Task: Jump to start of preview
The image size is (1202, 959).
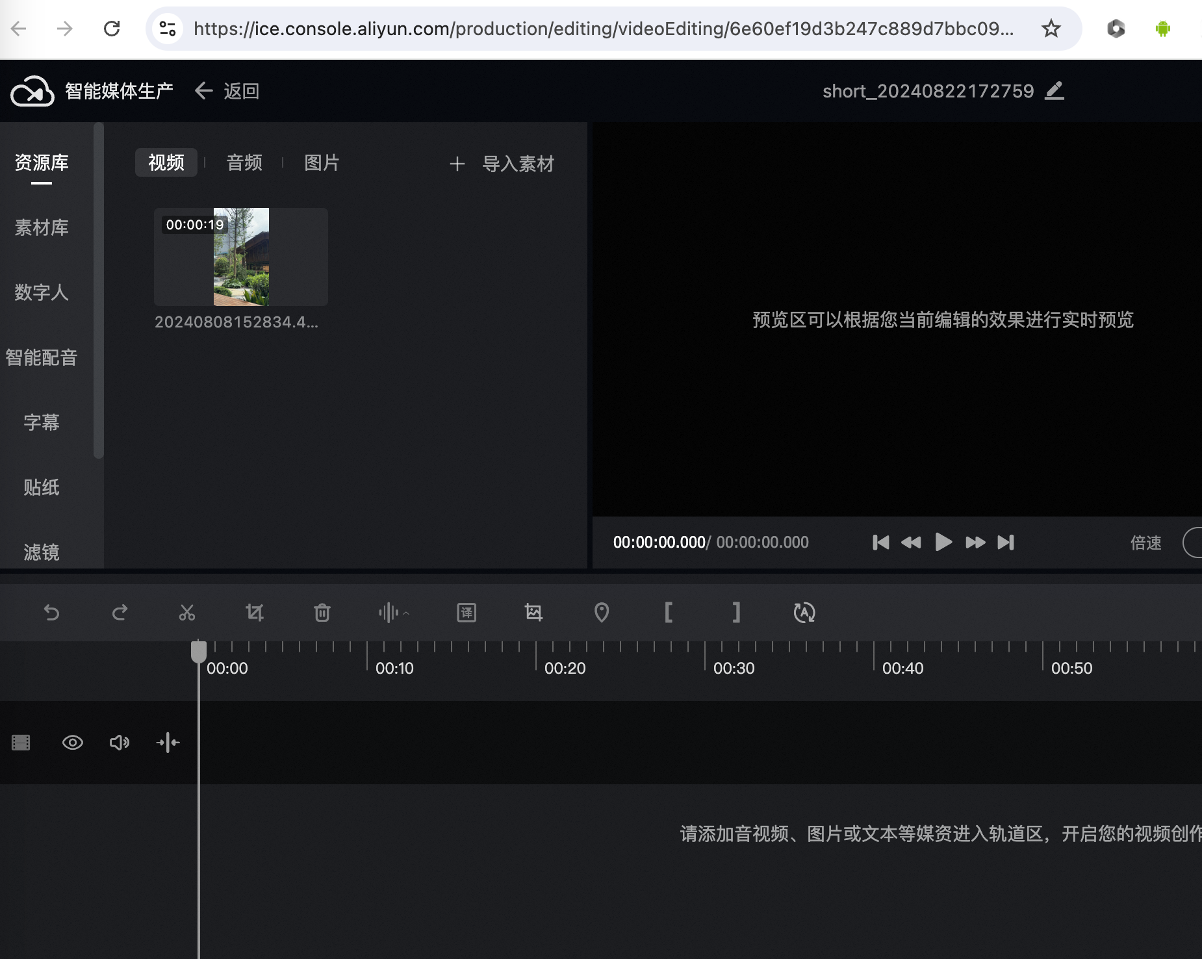Action: pyautogui.click(x=881, y=543)
